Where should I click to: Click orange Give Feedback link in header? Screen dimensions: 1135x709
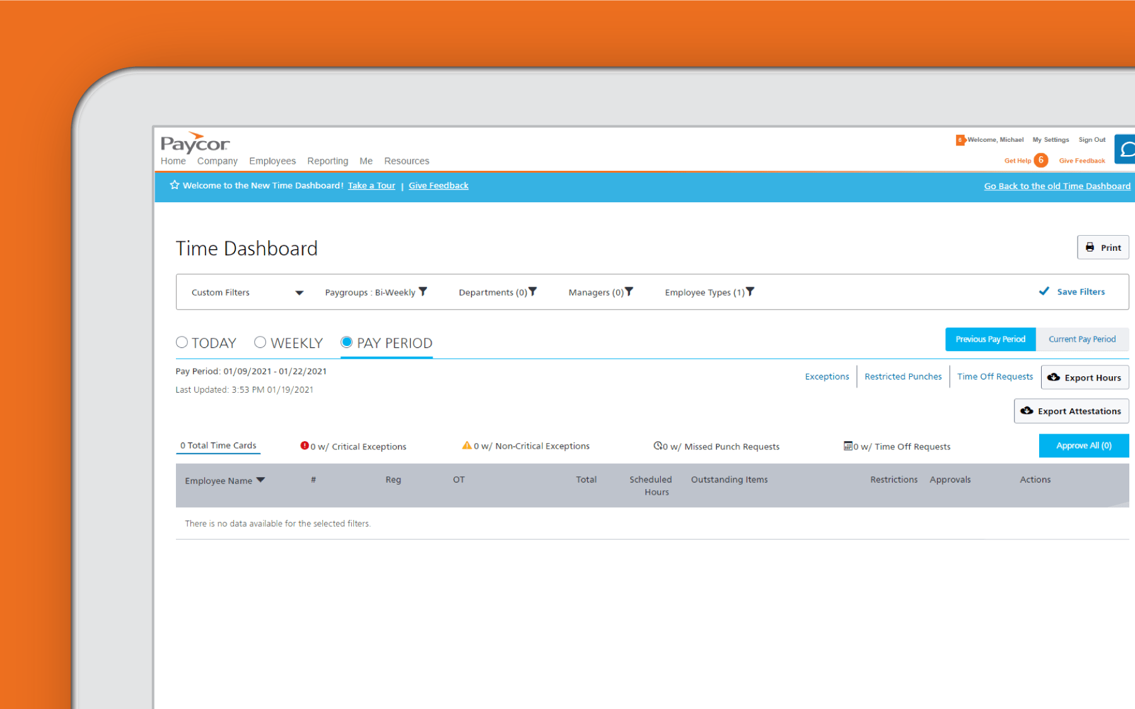[x=1082, y=161]
